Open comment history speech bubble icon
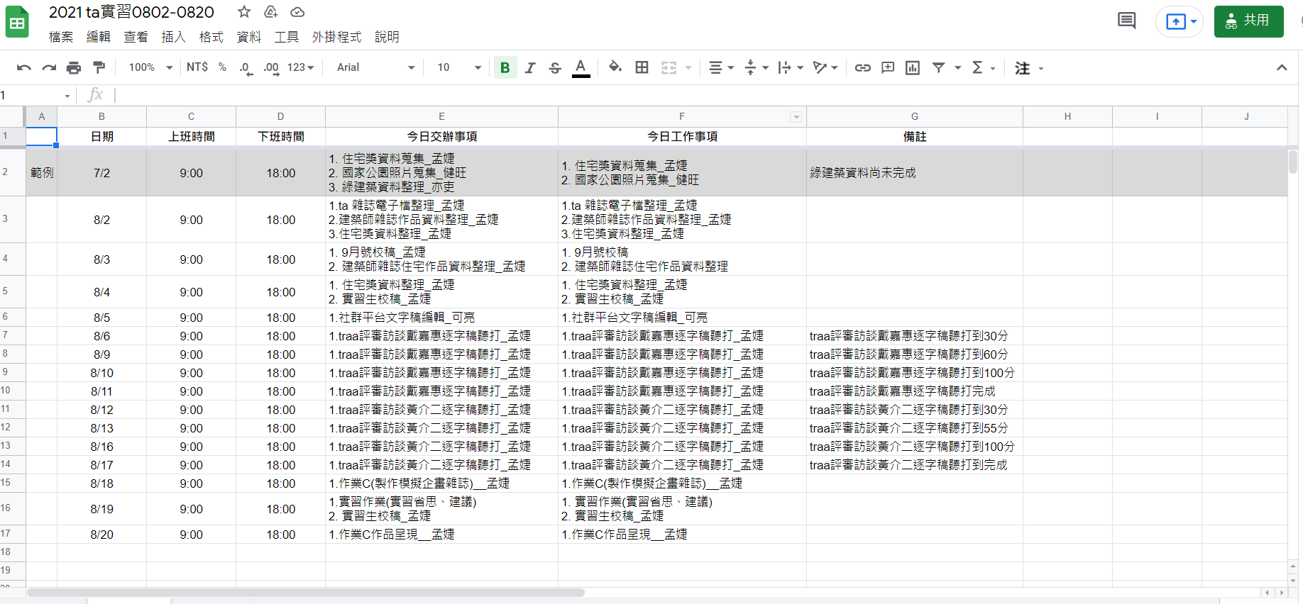This screenshot has width=1303, height=604. pos(1126,21)
